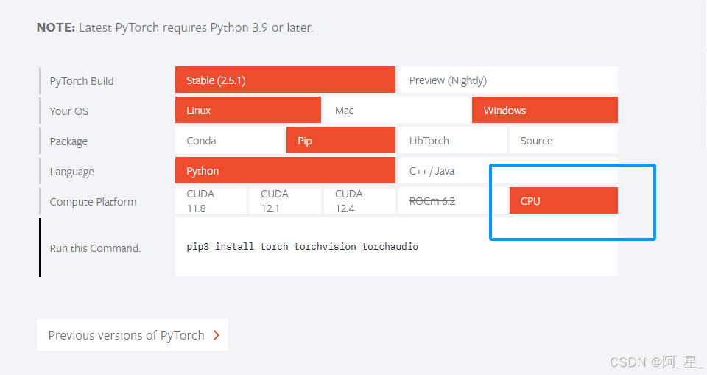
Task: Click the Compute Platform row label
Action: tap(93, 202)
